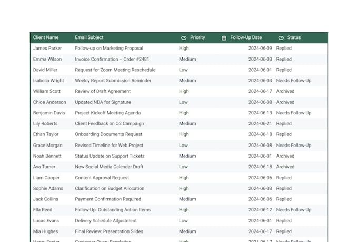Open Needs Follow-Up status for Ella Reed

294,210
